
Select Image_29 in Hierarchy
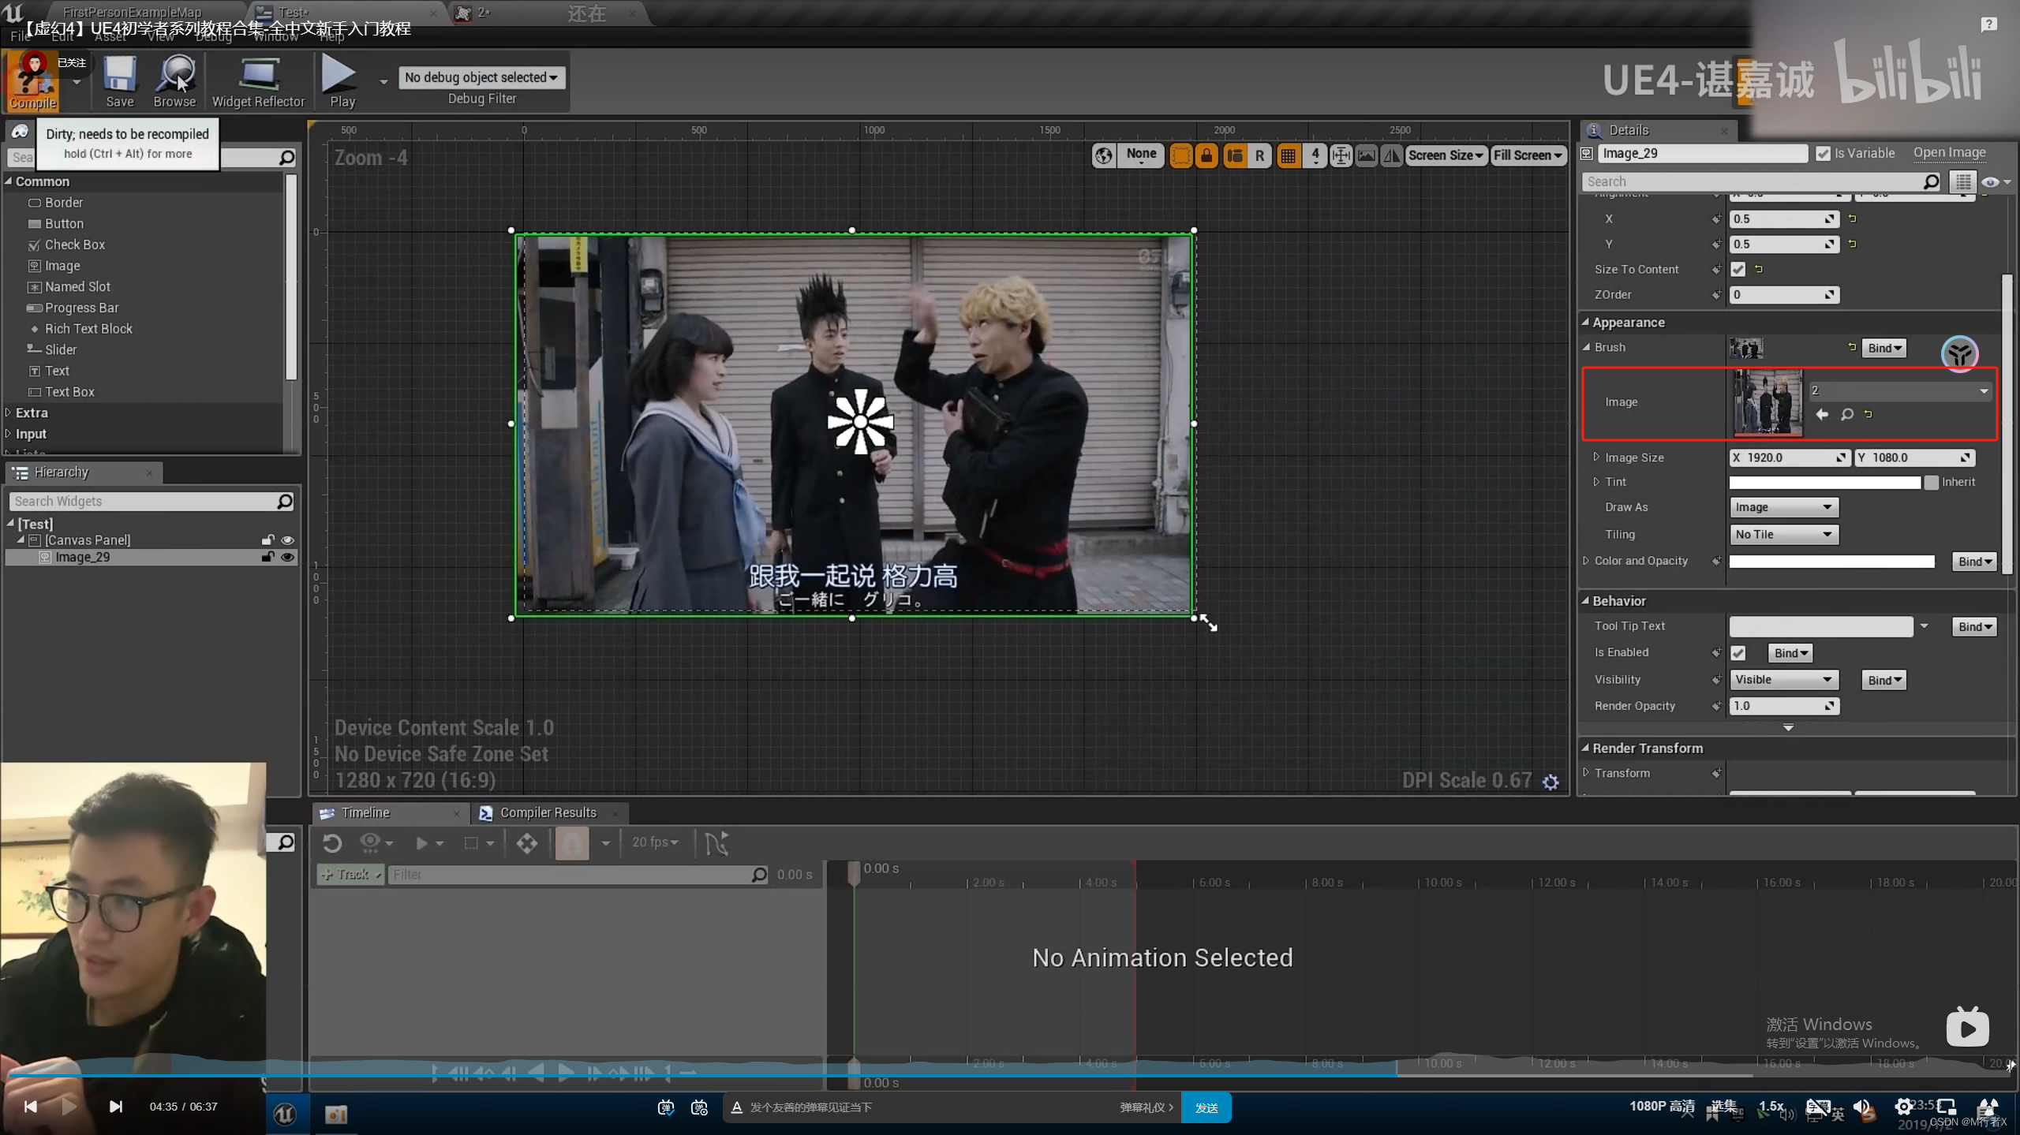(x=82, y=558)
